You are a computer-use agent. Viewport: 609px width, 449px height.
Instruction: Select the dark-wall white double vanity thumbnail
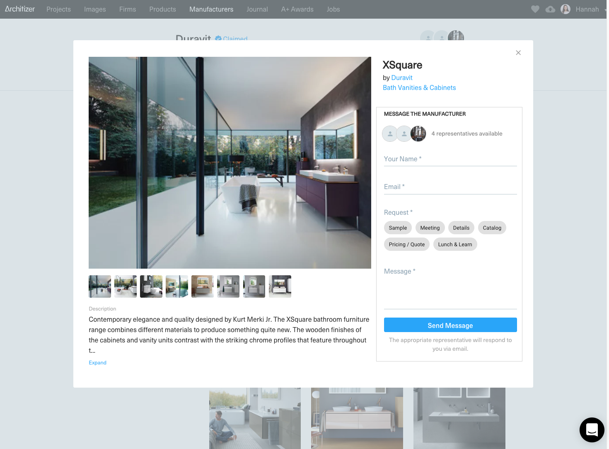click(x=280, y=286)
